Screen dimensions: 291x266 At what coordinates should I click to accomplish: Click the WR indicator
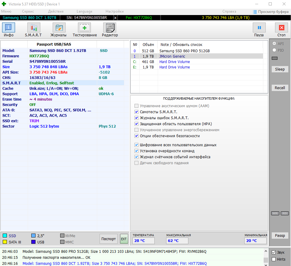coord(275,213)
